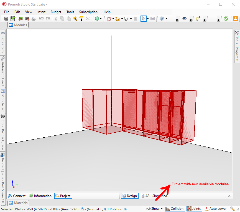
Task: Switch to the Information tab
Action: pyautogui.click(x=40, y=196)
